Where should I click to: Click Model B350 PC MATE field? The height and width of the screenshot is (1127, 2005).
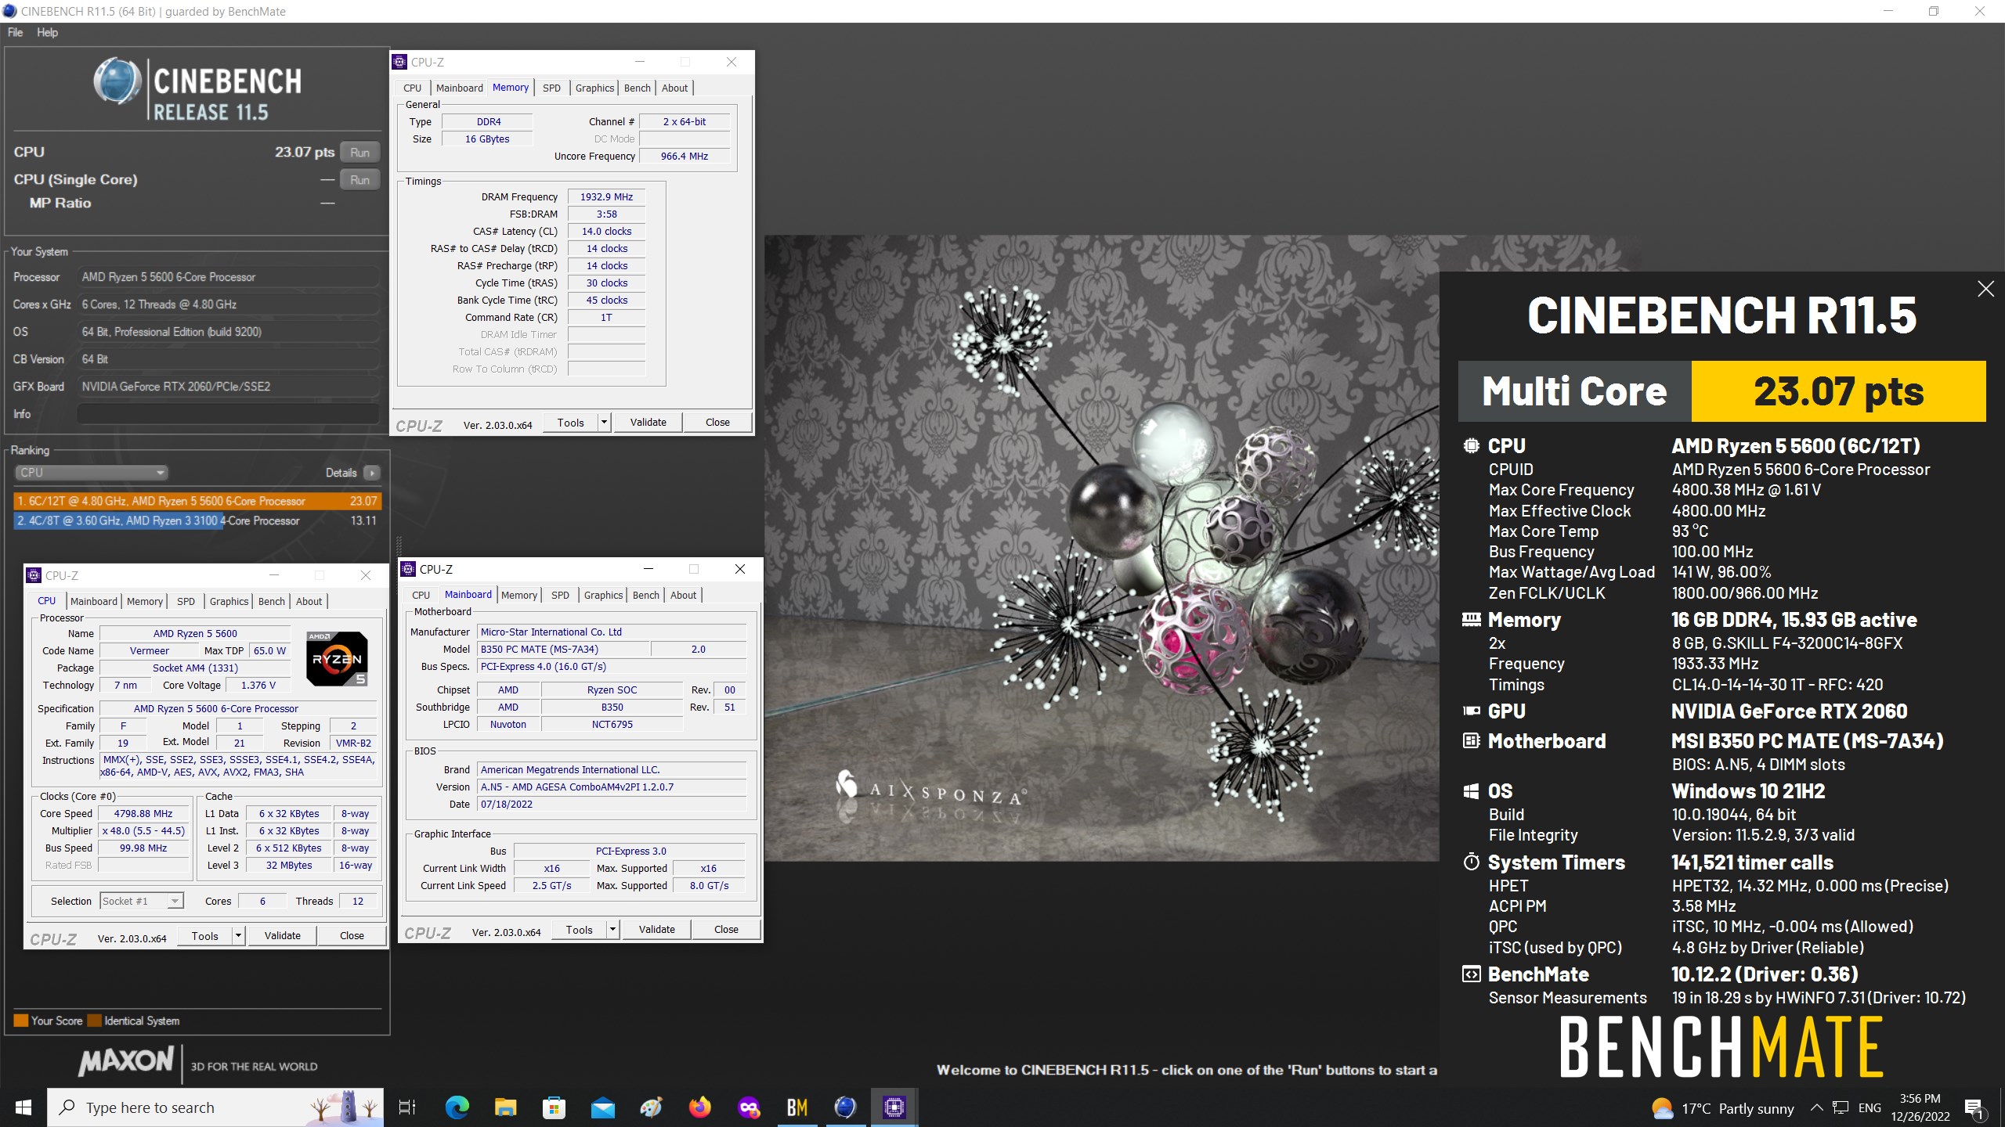pyautogui.click(x=564, y=650)
